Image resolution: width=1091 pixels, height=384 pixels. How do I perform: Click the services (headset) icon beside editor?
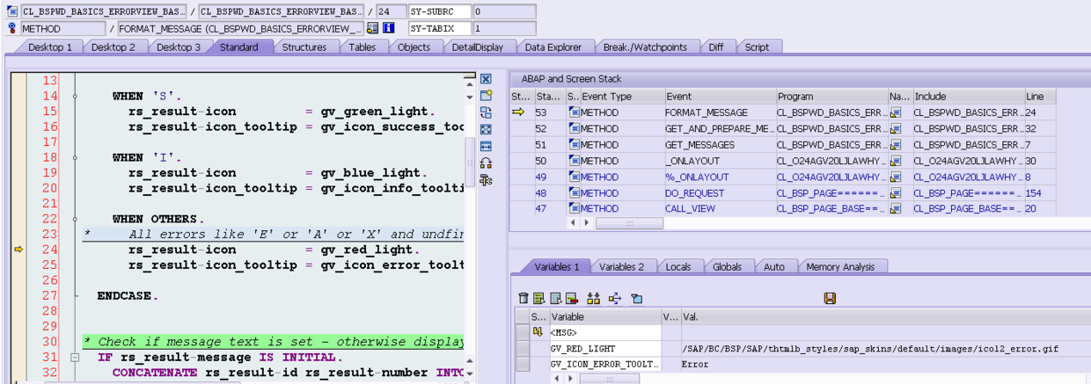(486, 163)
